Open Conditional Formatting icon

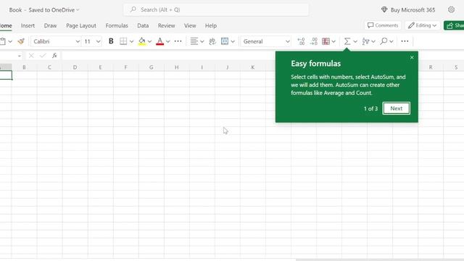pyautogui.click(x=326, y=41)
